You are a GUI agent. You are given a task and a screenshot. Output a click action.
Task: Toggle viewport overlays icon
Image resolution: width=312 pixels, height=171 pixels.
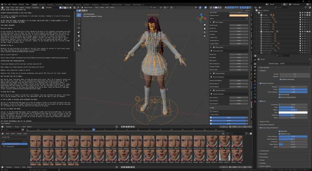[x=206, y=7]
